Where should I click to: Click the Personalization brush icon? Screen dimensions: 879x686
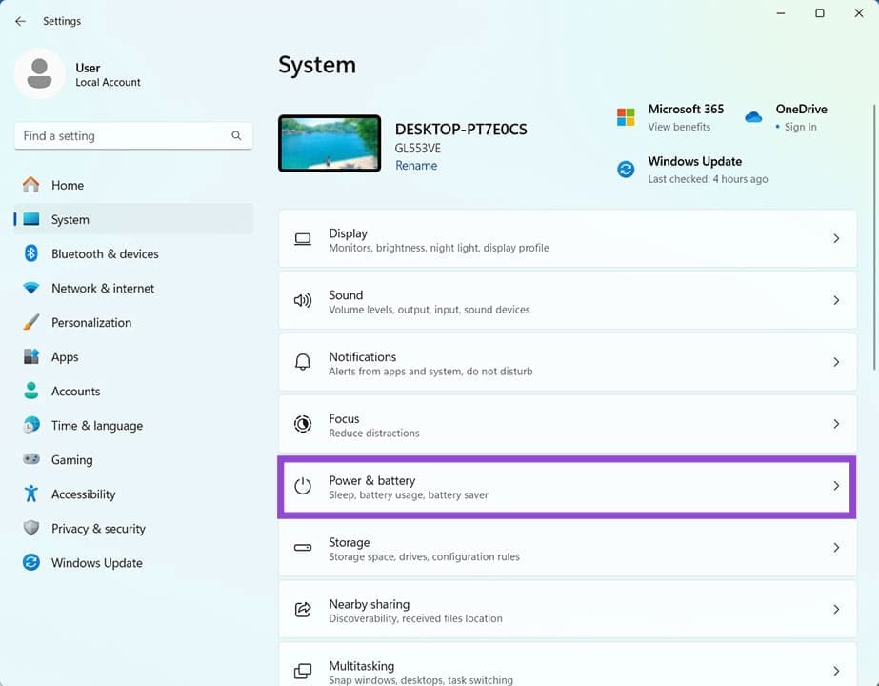point(31,322)
